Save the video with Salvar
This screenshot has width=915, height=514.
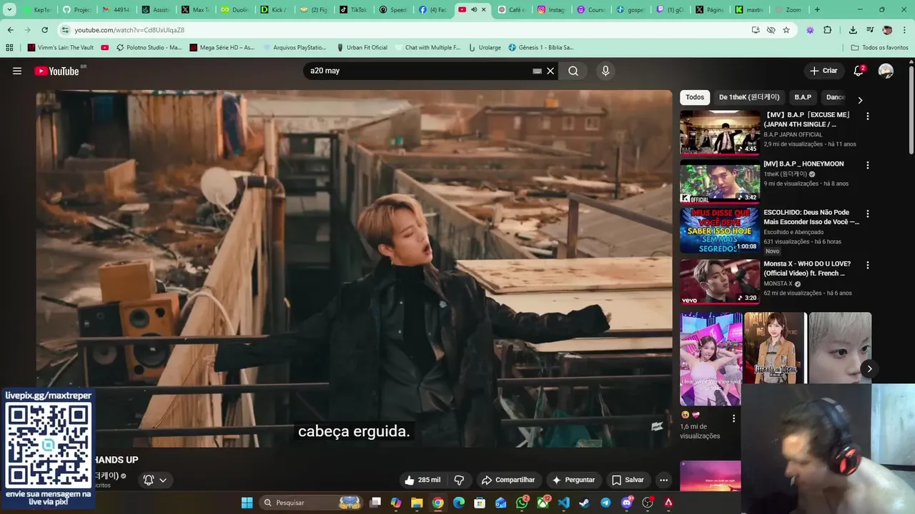click(628, 480)
